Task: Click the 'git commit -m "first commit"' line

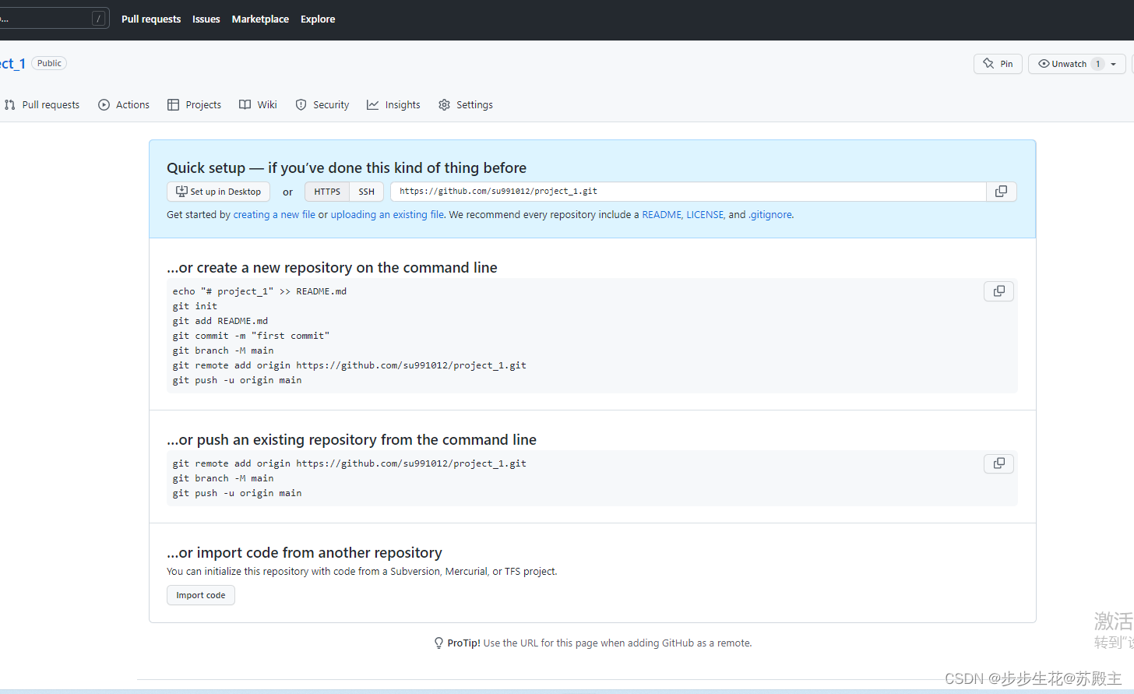Action: point(251,336)
